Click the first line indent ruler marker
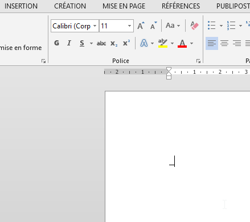Screen dimensions: 250x222 point(169,69)
